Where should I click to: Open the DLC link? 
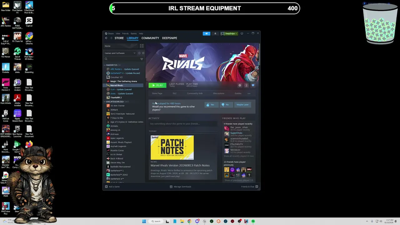175,93
